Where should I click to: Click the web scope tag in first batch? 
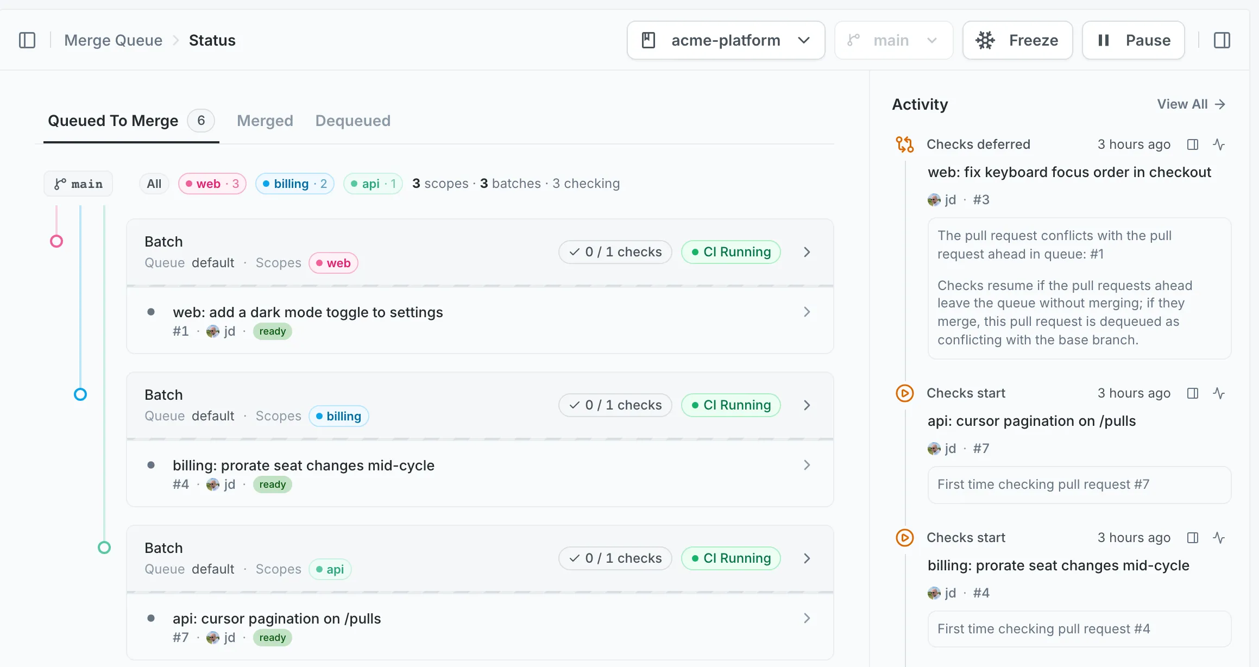[333, 263]
